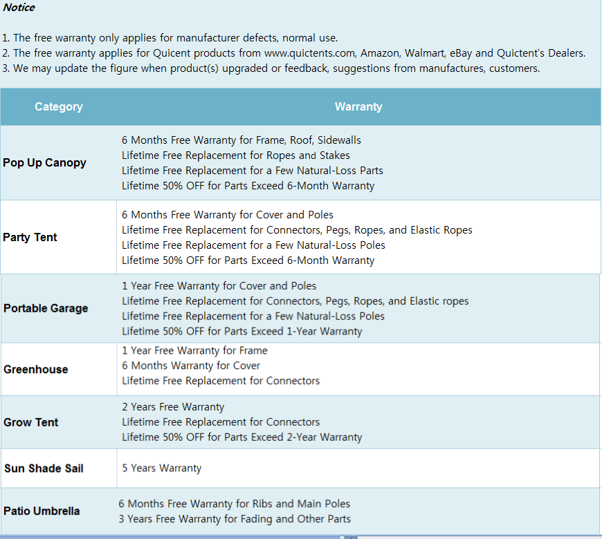Image resolution: width=602 pixels, height=539 pixels.
Task: Click "Lifetime 50% OFF for Parts Exceed 1-Year Warranty"
Action: pos(242,332)
